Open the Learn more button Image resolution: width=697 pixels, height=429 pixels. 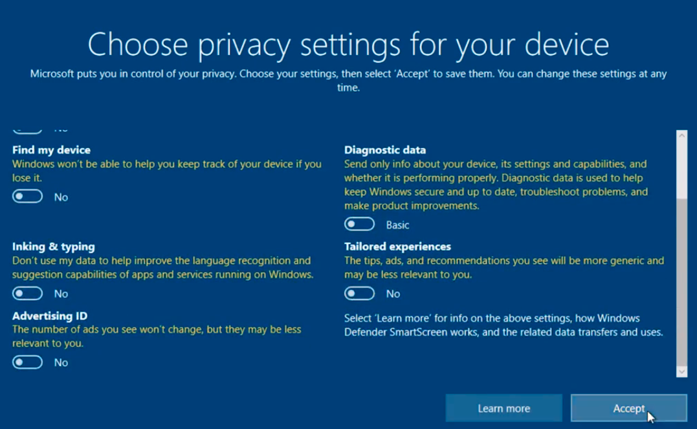503,408
